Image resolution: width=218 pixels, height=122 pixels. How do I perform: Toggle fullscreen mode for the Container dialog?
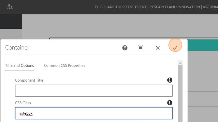(141, 48)
